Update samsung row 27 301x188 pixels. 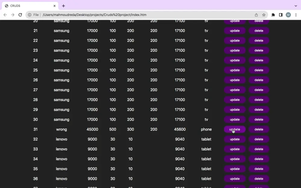(x=234, y=90)
